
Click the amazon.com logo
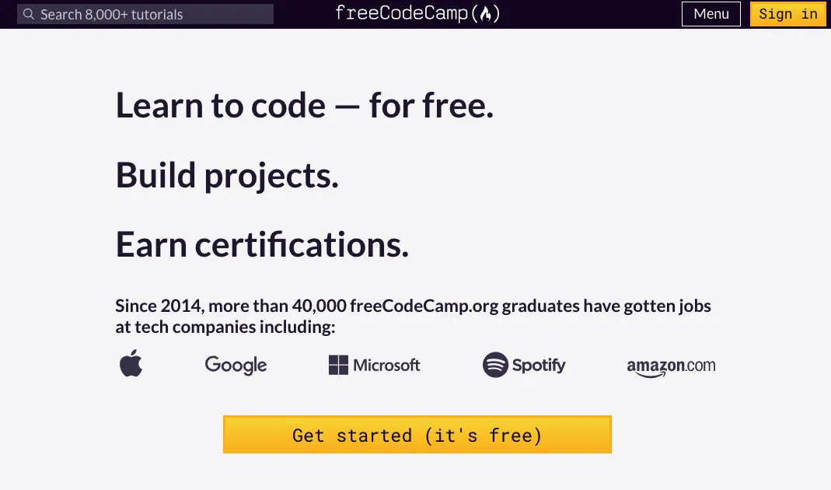point(671,366)
